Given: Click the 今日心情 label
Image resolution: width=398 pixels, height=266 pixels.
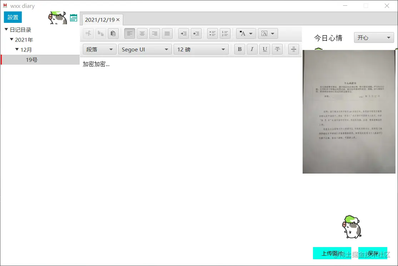Looking at the screenshot, I should click(328, 38).
